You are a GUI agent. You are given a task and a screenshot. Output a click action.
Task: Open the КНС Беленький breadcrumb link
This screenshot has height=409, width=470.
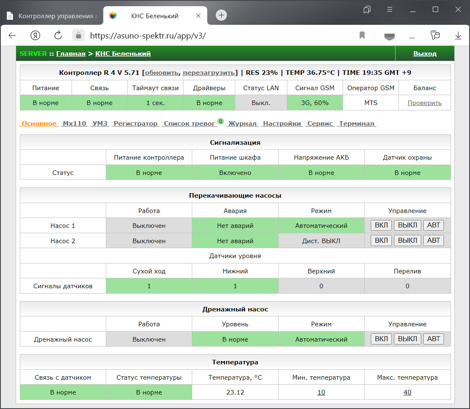(x=123, y=54)
